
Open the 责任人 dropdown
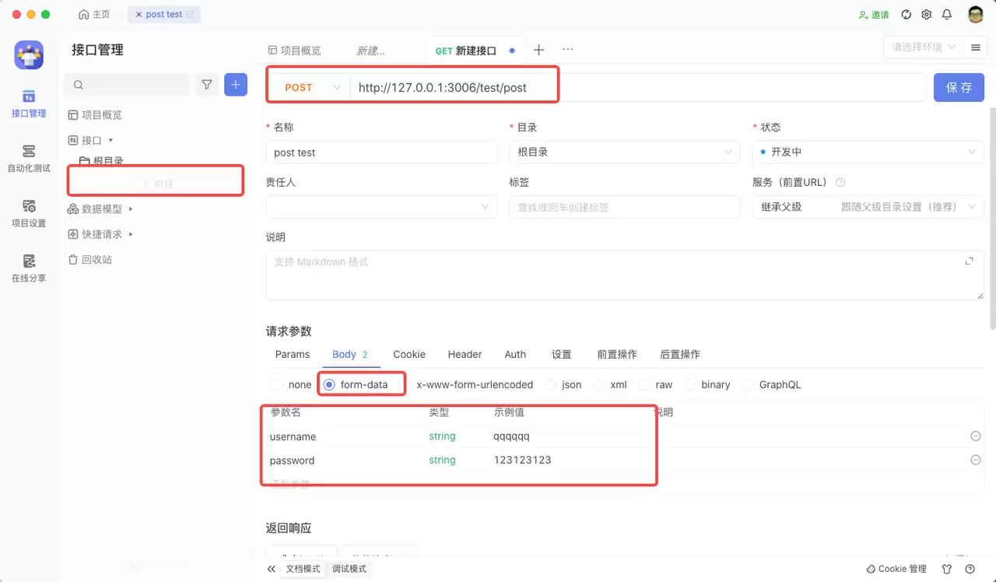[x=381, y=207]
